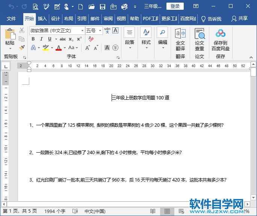Open Font dialog launcher
This screenshot has height=216, width=257.
[x=118, y=57]
